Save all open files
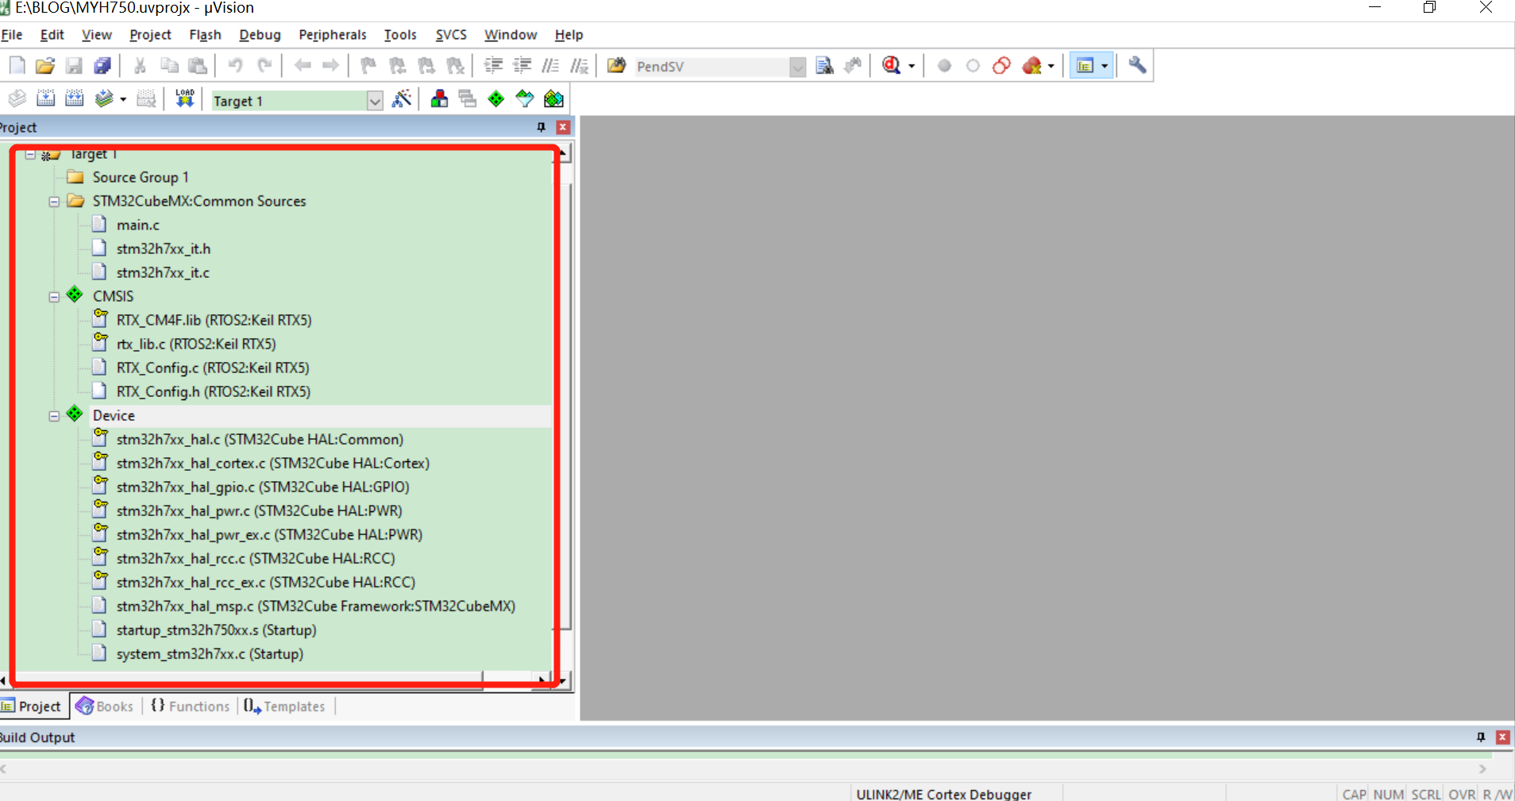The image size is (1515, 801). (102, 65)
